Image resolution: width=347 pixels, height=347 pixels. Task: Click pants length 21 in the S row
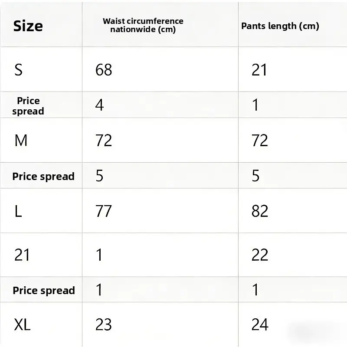click(259, 69)
